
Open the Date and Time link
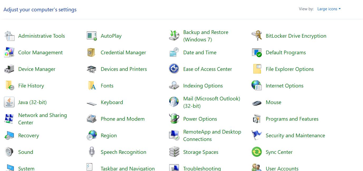coord(200,52)
